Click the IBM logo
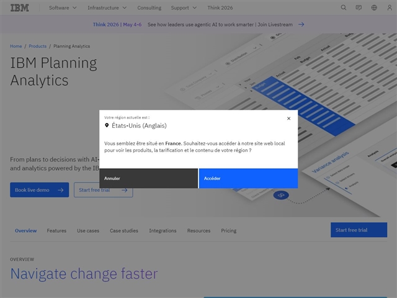This screenshot has height=298, width=397. pos(19,8)
